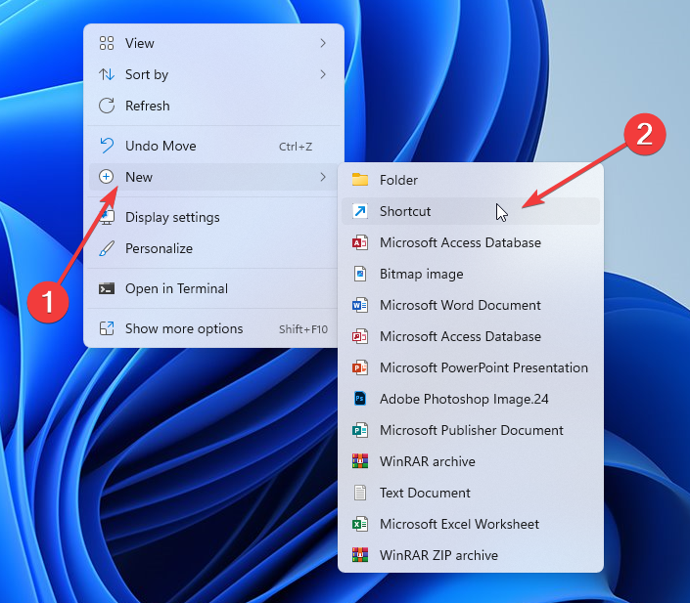Select Microsoft Access Database below Shortcut

[x=471, y=242]
